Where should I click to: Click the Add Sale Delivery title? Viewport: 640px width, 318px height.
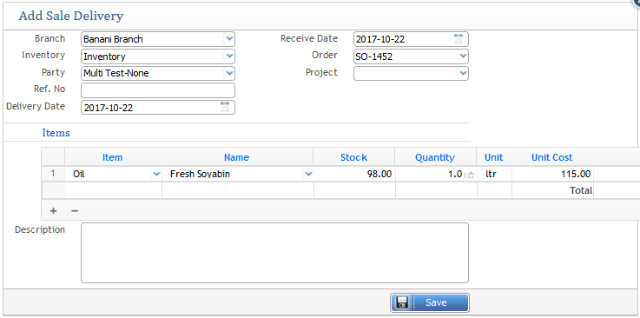(71, 16)
